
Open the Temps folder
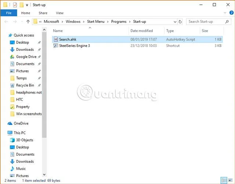[x=21, y=78]
